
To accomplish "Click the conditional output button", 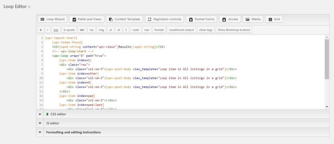I will tap(182, 30).
